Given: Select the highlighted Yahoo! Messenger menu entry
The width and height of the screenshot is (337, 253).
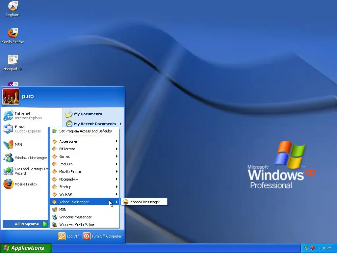Looking at the screenshot, I should (x=84, y=202).
